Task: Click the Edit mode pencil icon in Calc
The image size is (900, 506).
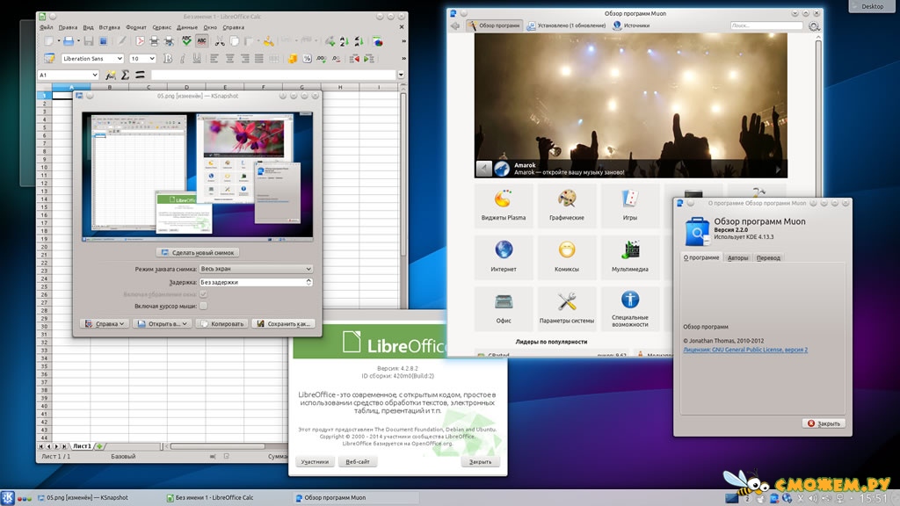Action: (121, 41)
